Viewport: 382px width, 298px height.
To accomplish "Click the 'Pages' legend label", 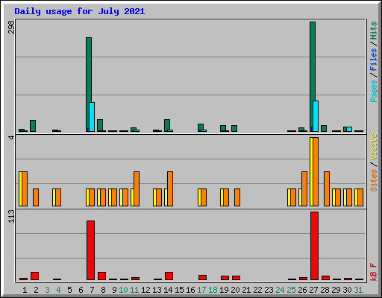I will point(373,91).
